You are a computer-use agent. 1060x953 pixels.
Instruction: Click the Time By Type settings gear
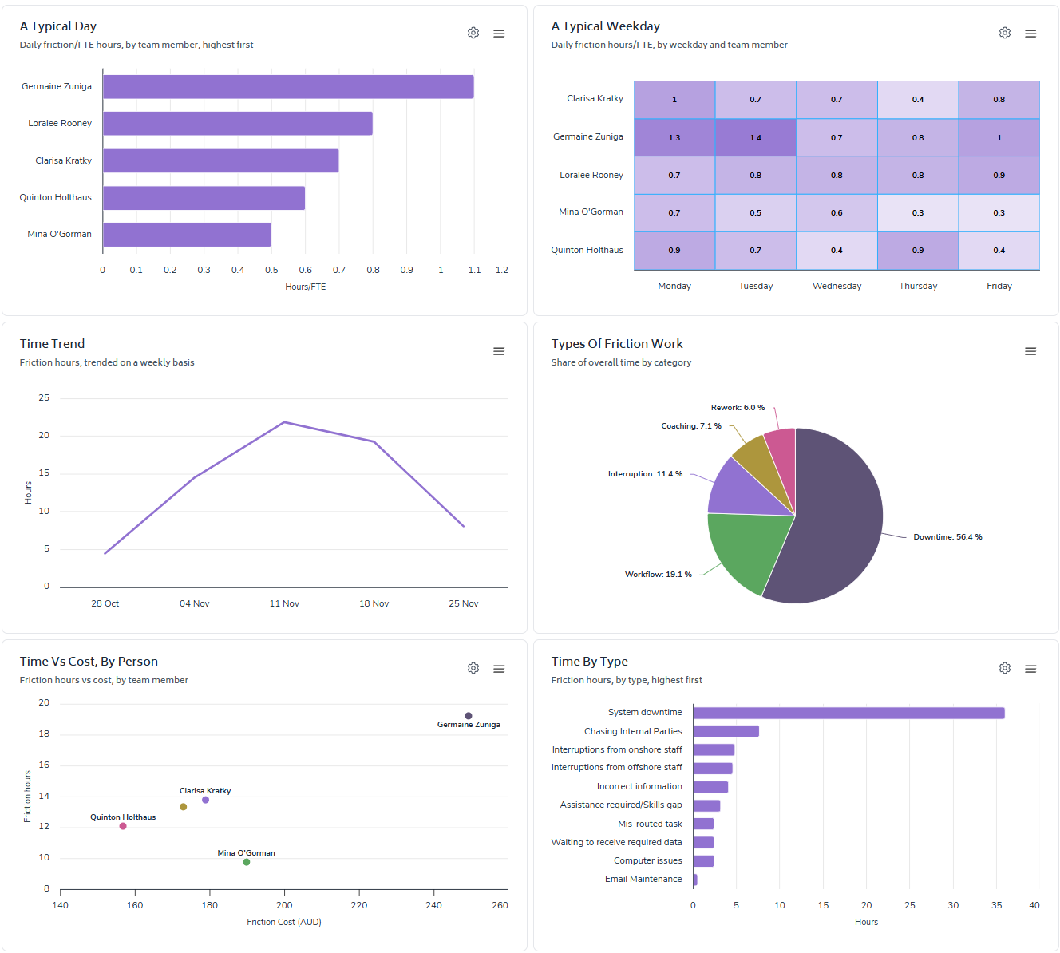pos(1005,668)
